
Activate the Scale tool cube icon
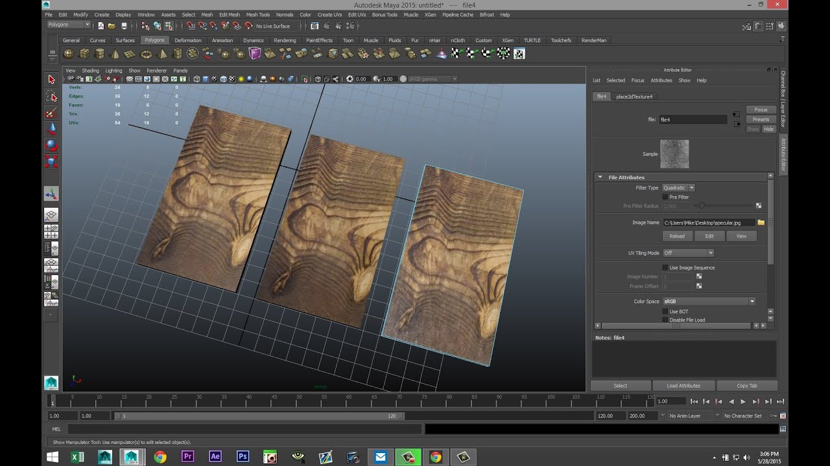51,161
